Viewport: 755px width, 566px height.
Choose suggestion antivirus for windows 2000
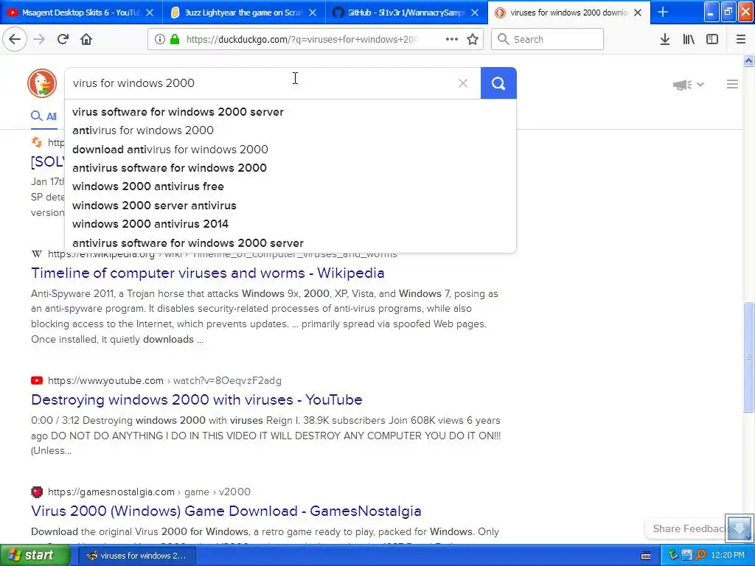(290, 130)
